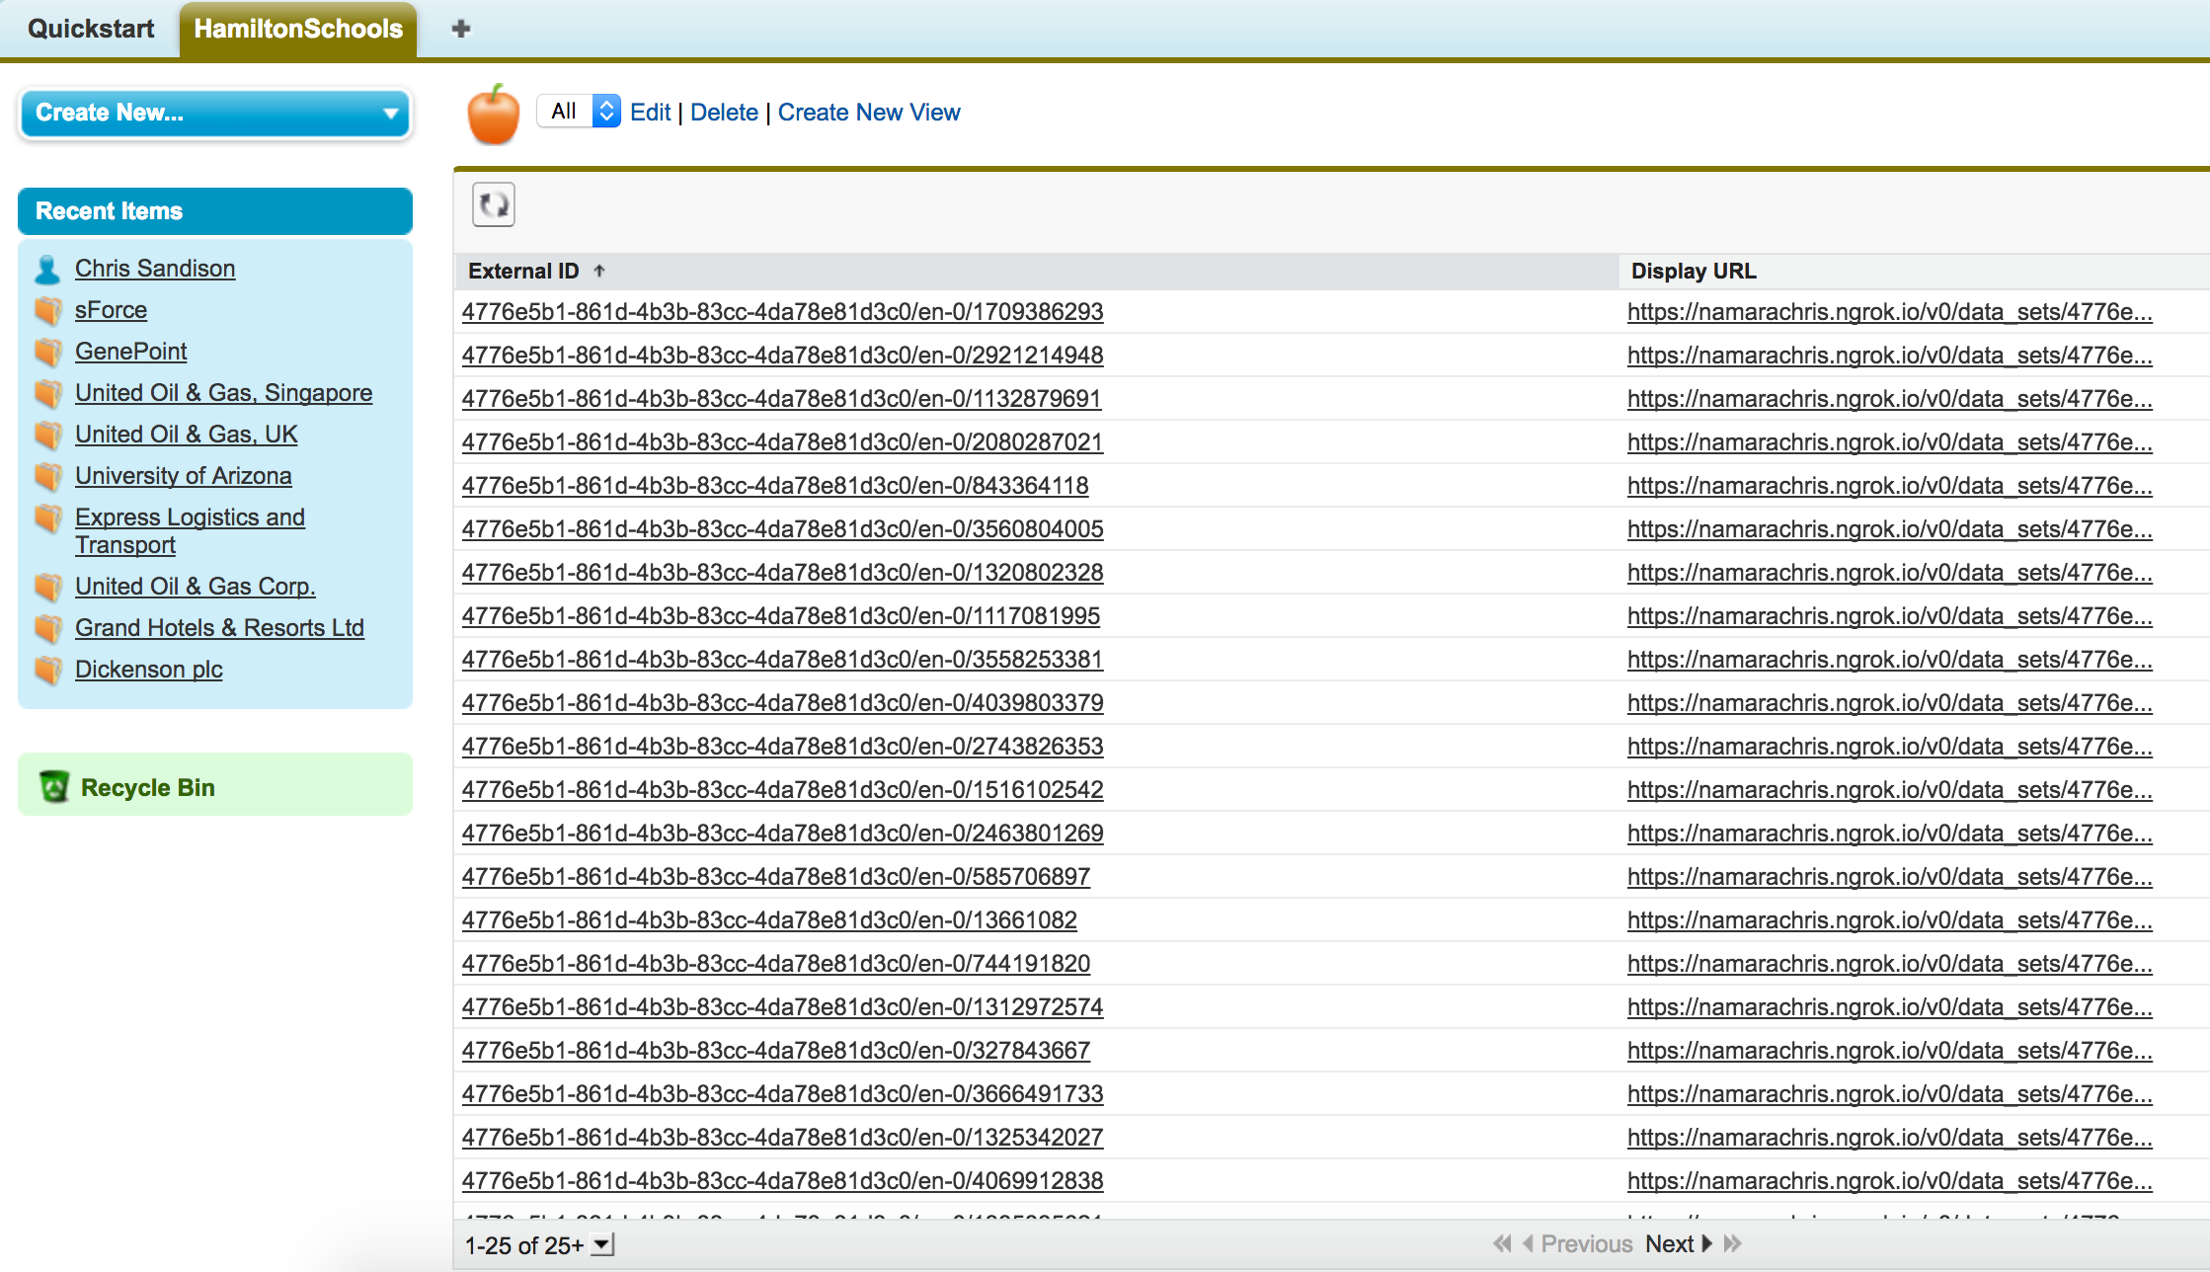
Task: Open the Create New dropdown
Action: [214, 114]
